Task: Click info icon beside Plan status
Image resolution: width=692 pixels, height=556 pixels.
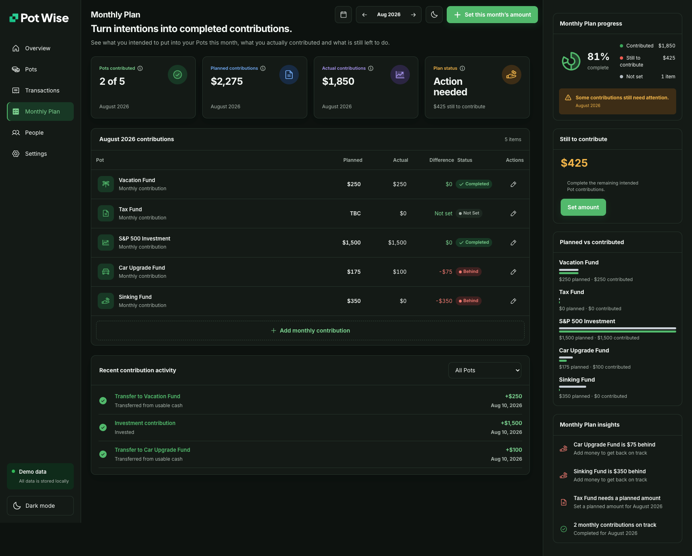Action: point(463,68)
